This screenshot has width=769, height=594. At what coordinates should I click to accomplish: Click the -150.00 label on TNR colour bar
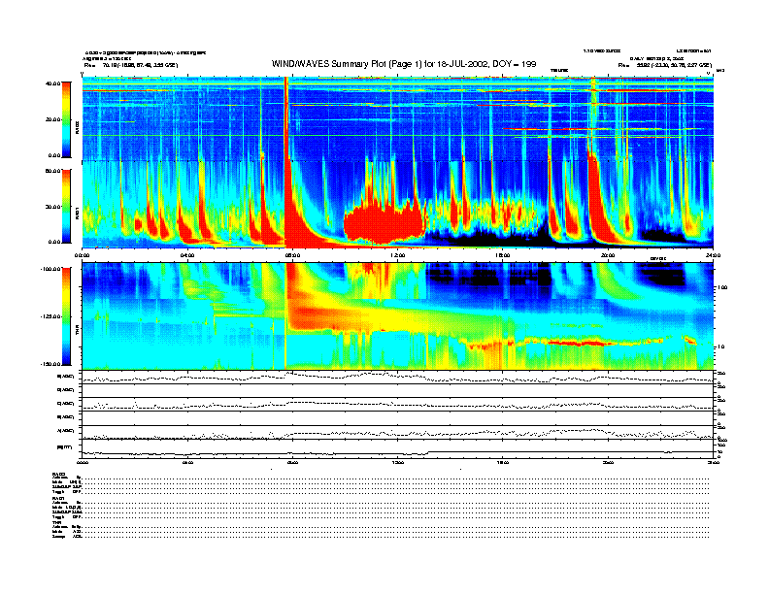coord(51,364)
